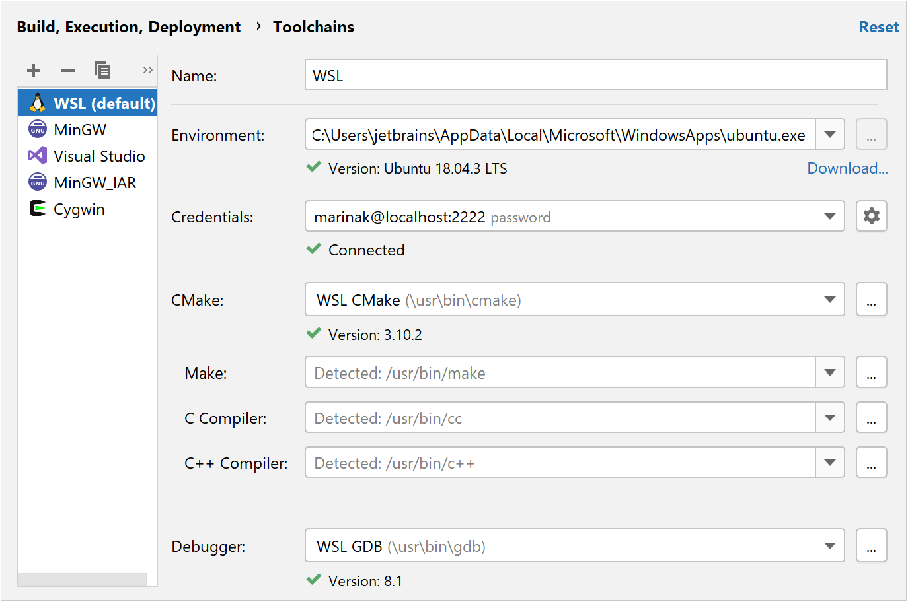Browse for Make executable
Viewport: 908px width, 602px height.
click(x=872, y=372)
